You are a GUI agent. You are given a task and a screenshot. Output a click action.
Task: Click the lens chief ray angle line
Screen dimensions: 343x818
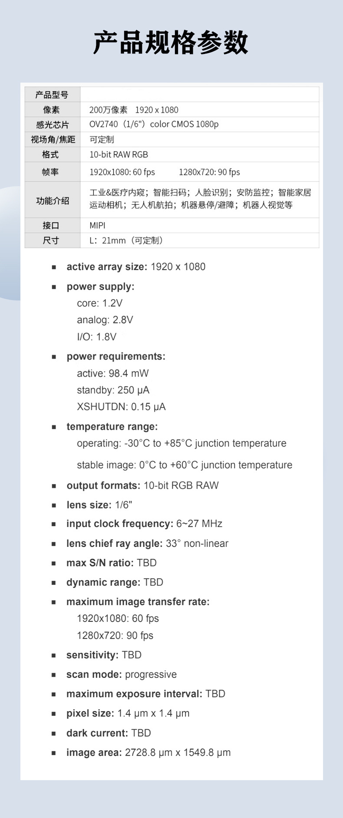tap(147, 543)
